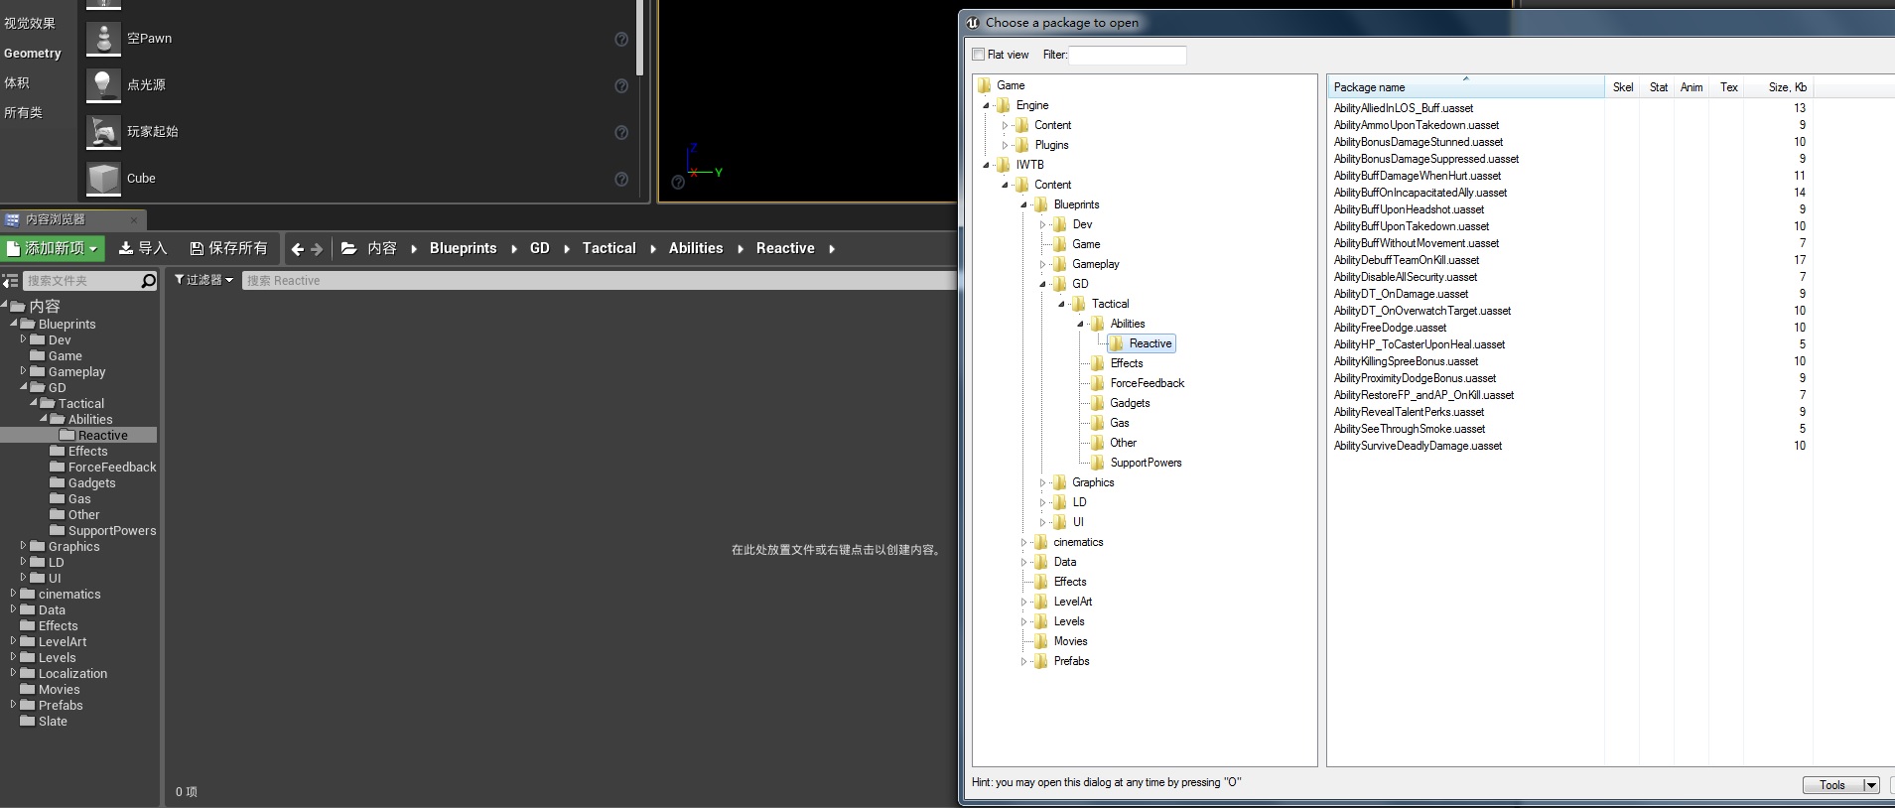
Task: Click the point light bulb icon
Action: point(103,85)
